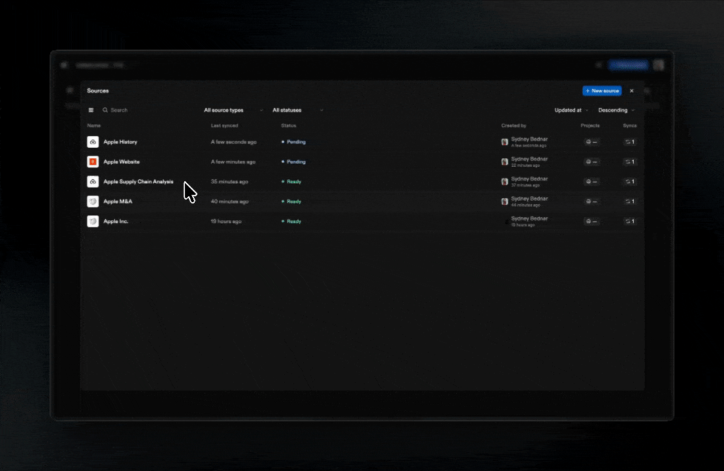Click the Status column header
Image resolution: width=724 pixels, height=471 pixels.
[289, 125]
